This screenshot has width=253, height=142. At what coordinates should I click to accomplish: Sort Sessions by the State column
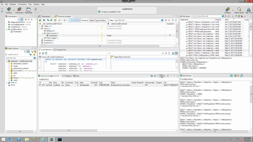tap(84, 82)
